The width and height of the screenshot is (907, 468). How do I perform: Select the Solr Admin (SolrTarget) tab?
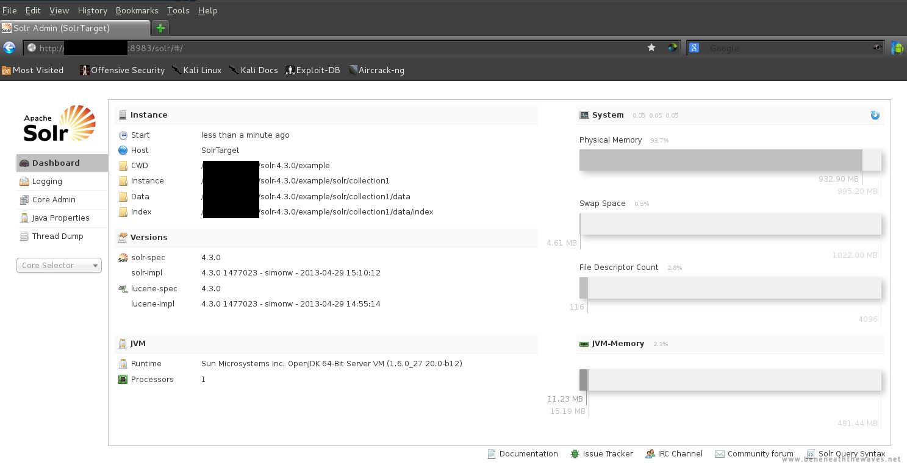(x=74, y=28)
